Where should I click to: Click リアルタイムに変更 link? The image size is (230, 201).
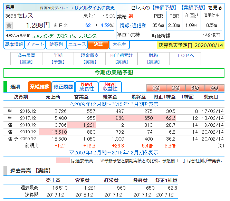coord(95,8)
